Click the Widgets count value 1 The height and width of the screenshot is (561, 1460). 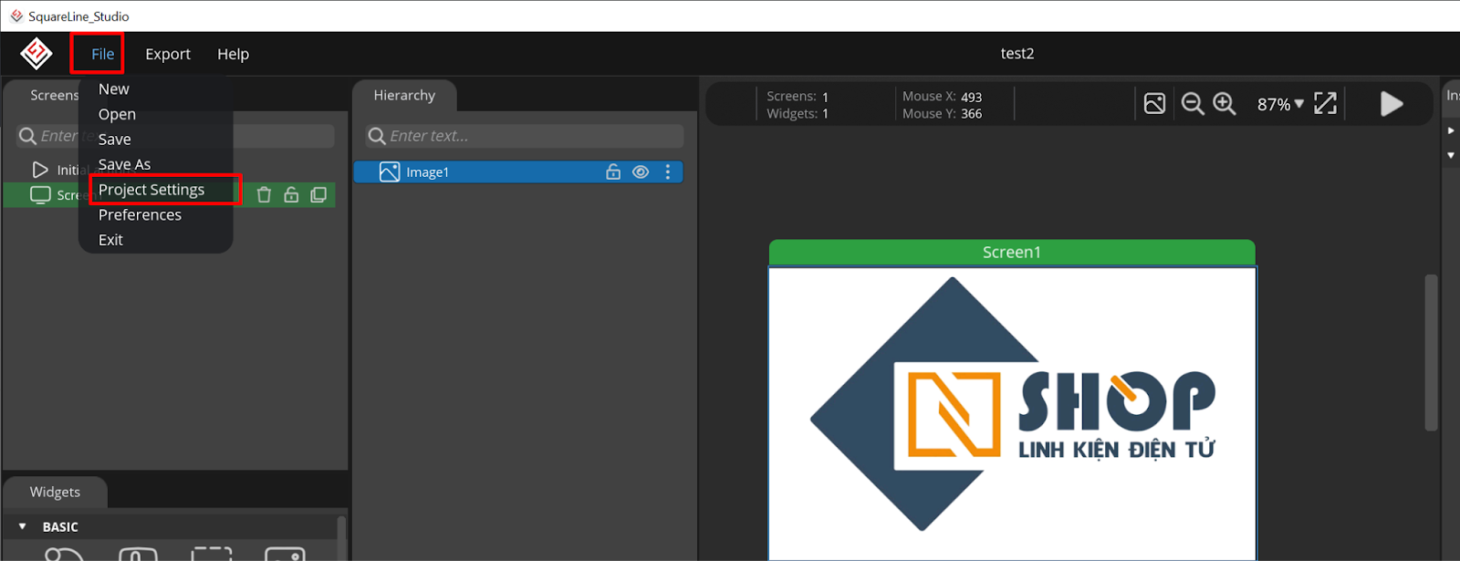pyautogui.click(x=825, y=114)
